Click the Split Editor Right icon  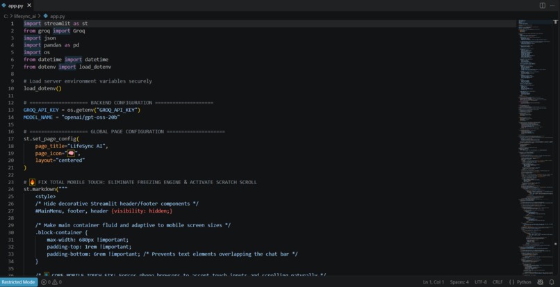pos(542,6)
